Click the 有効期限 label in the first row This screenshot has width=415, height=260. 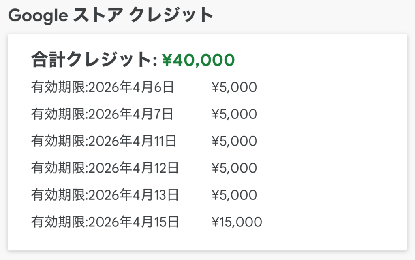point(58,87)
